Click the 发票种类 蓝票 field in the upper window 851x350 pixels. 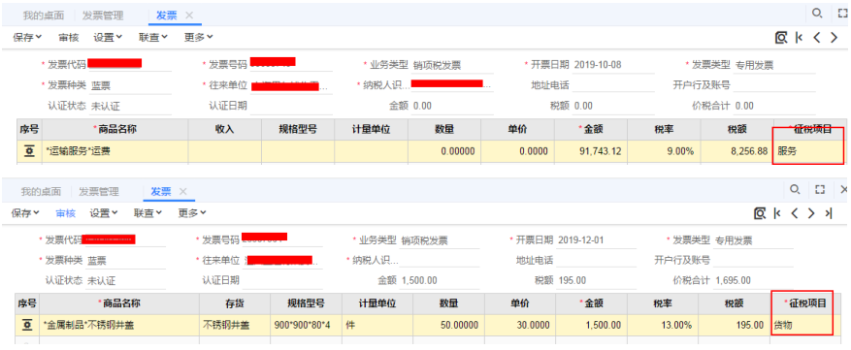point(130,85)
